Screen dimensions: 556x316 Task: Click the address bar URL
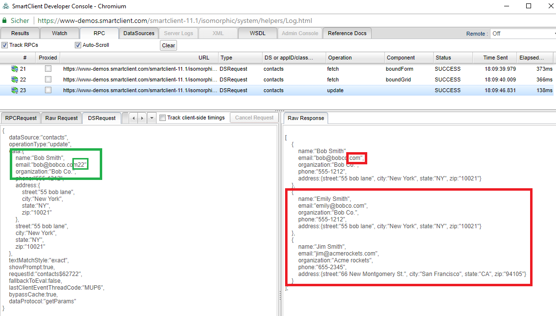pyautogui.click(x=175, y=20)
